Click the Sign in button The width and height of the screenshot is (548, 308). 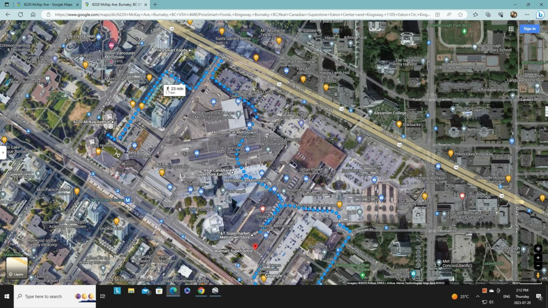(x=529, y=29)
